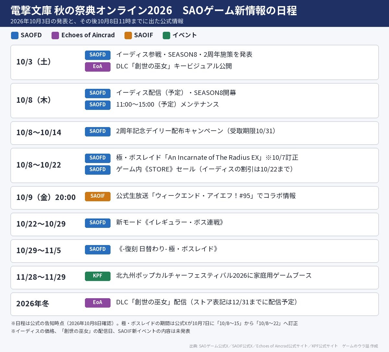
Task: Click the subtitle starting 2026年10月3日の発表と
Action: point(97,21)
